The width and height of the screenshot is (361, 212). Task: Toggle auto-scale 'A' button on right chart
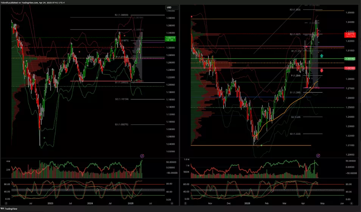coord(347,203)
